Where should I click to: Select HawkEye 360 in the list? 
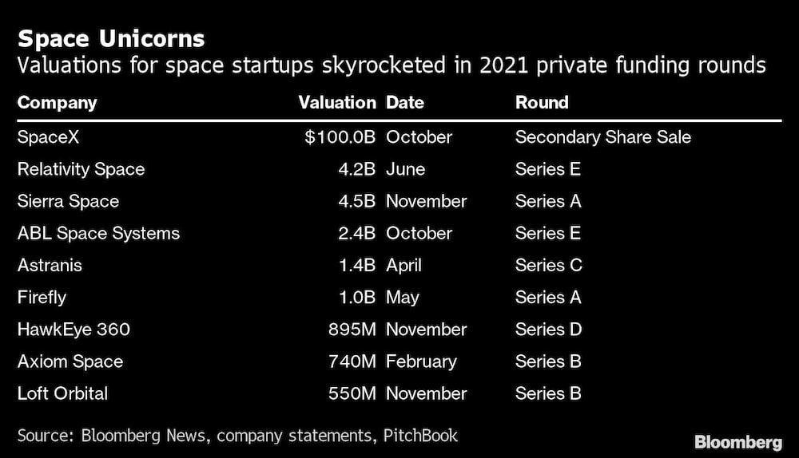(74, 329)
